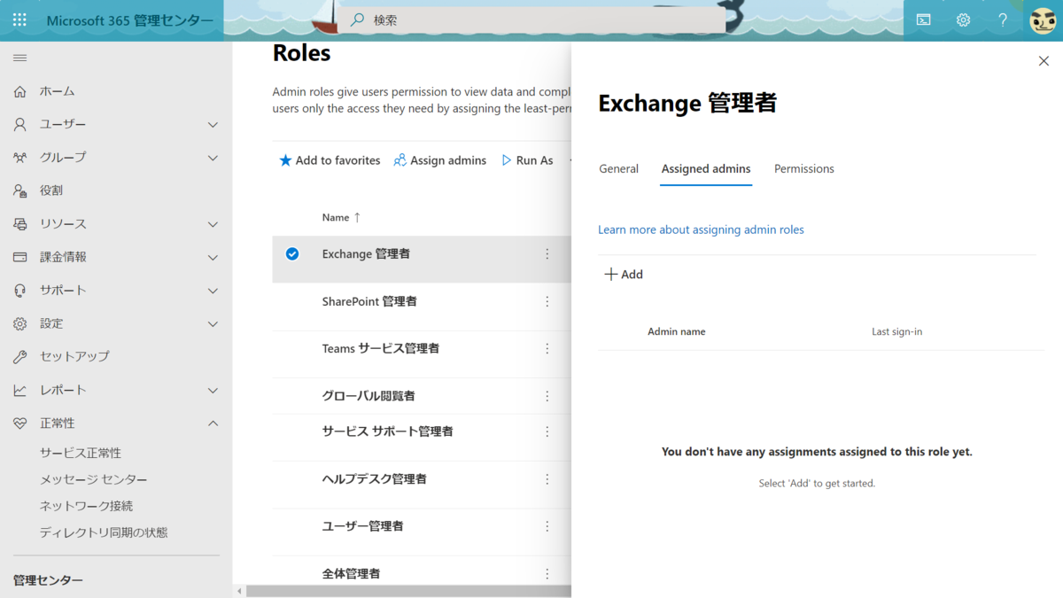Viewport: 1063px width, 598px height.
Task: Select 全体管理者 role name
Action: click(352, 573)
